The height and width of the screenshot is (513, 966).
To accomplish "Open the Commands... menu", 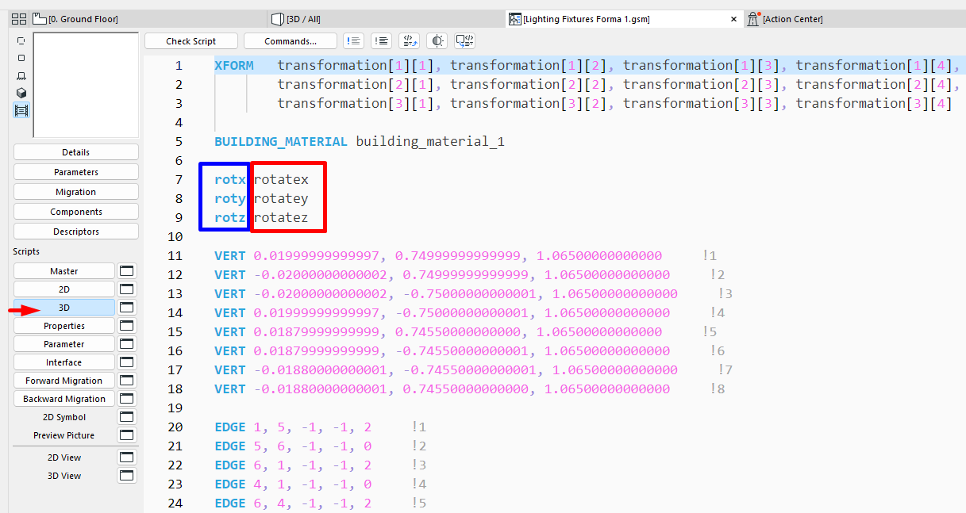I will [290, 41].
